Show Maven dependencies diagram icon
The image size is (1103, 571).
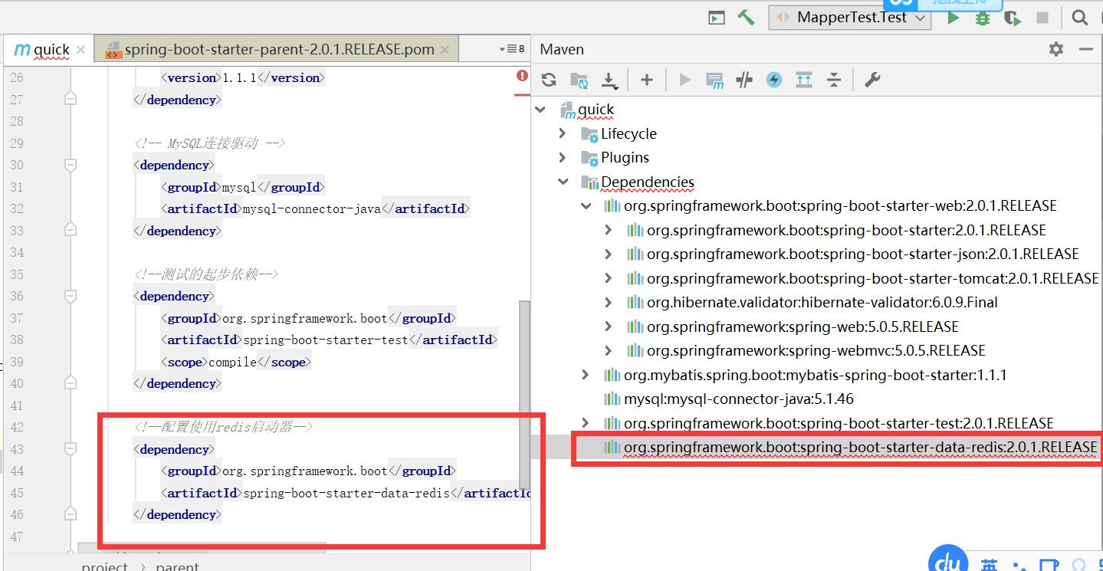pos(803,80)
